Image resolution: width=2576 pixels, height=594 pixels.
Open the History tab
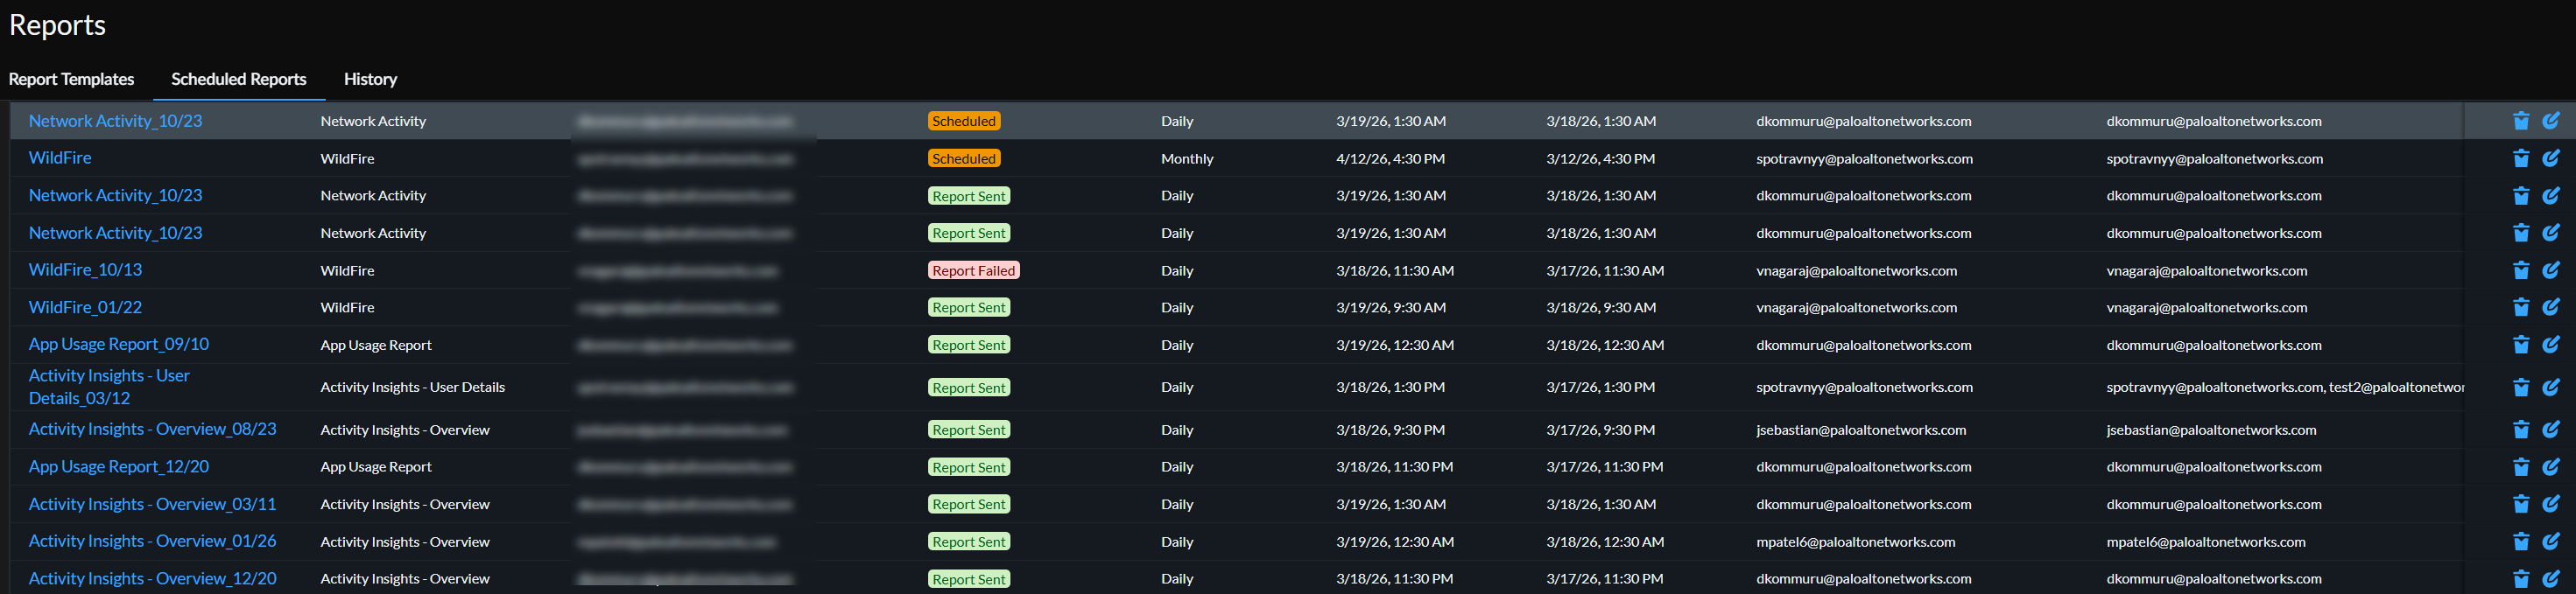click(370, 79)
